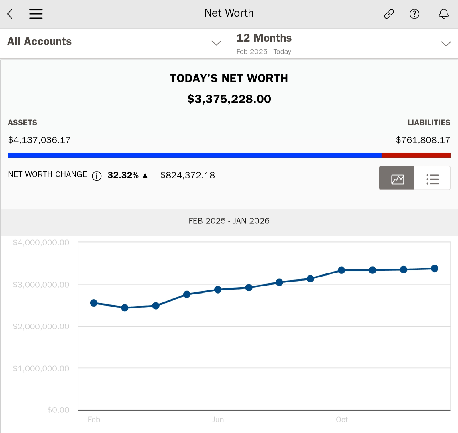Click the $4,000,000.00 y-axis label
Viewport: 458px width, 433px height.
point(41,243)
